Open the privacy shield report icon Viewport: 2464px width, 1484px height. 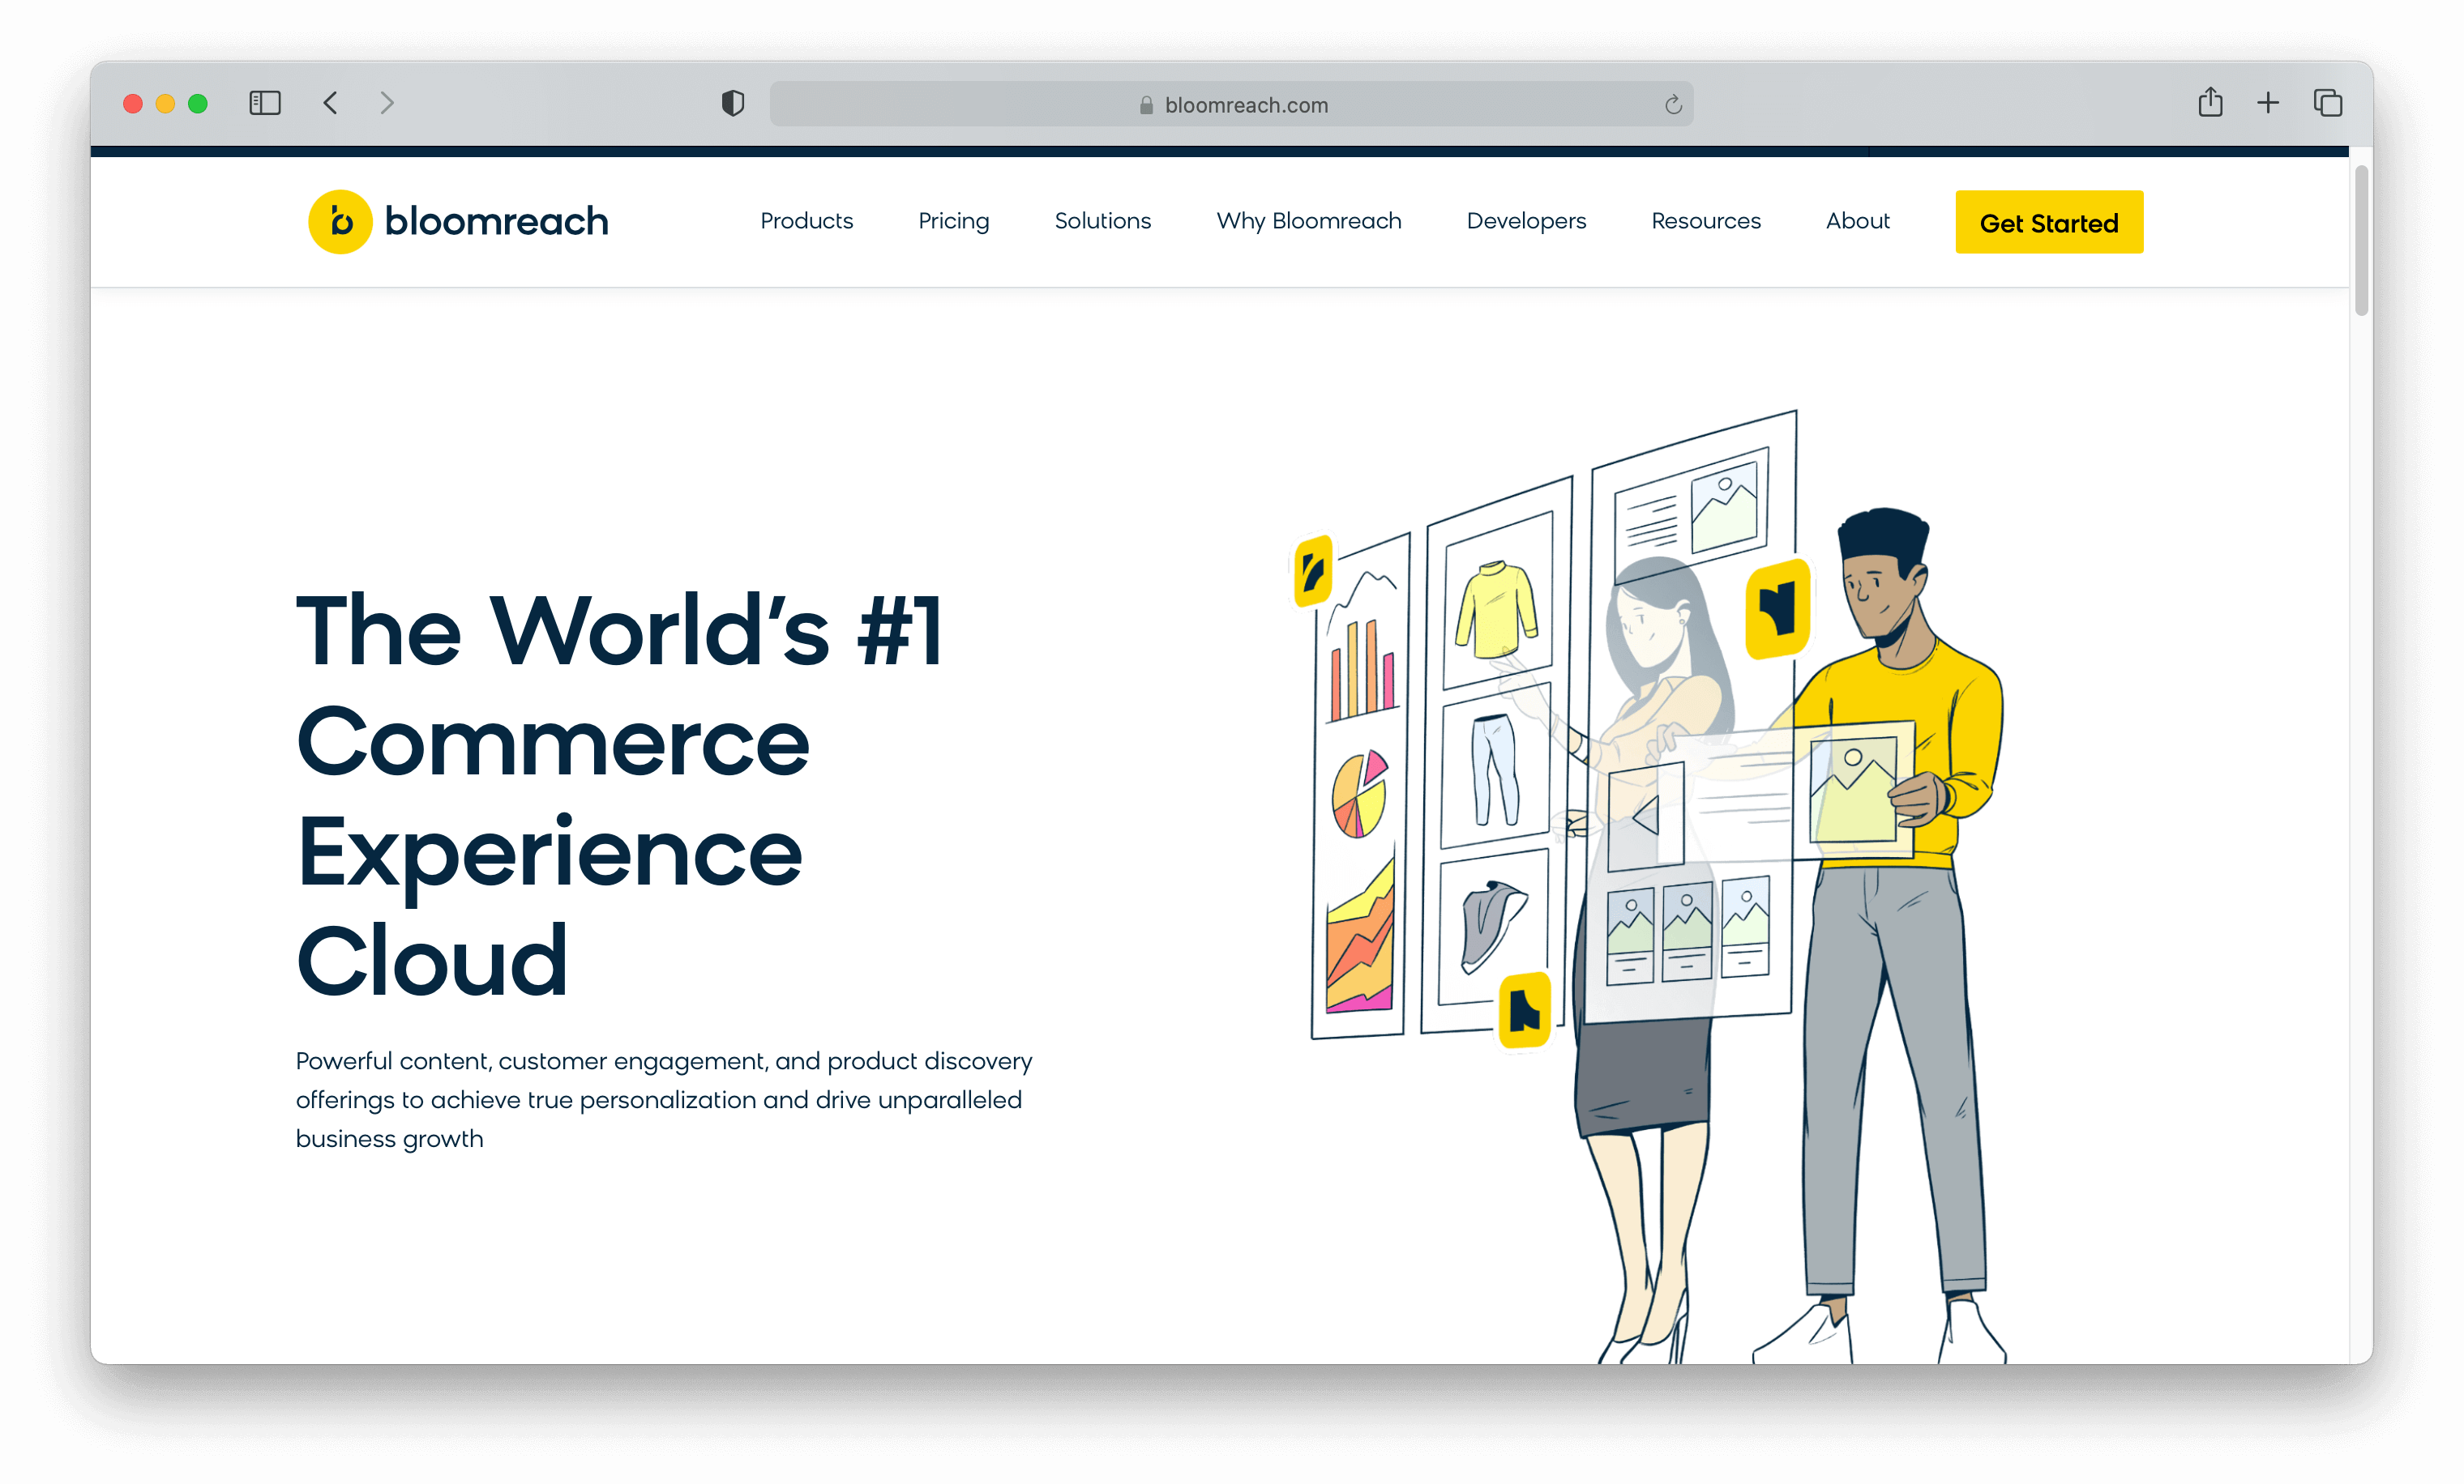pyautogui.click(x=733, y=103)
